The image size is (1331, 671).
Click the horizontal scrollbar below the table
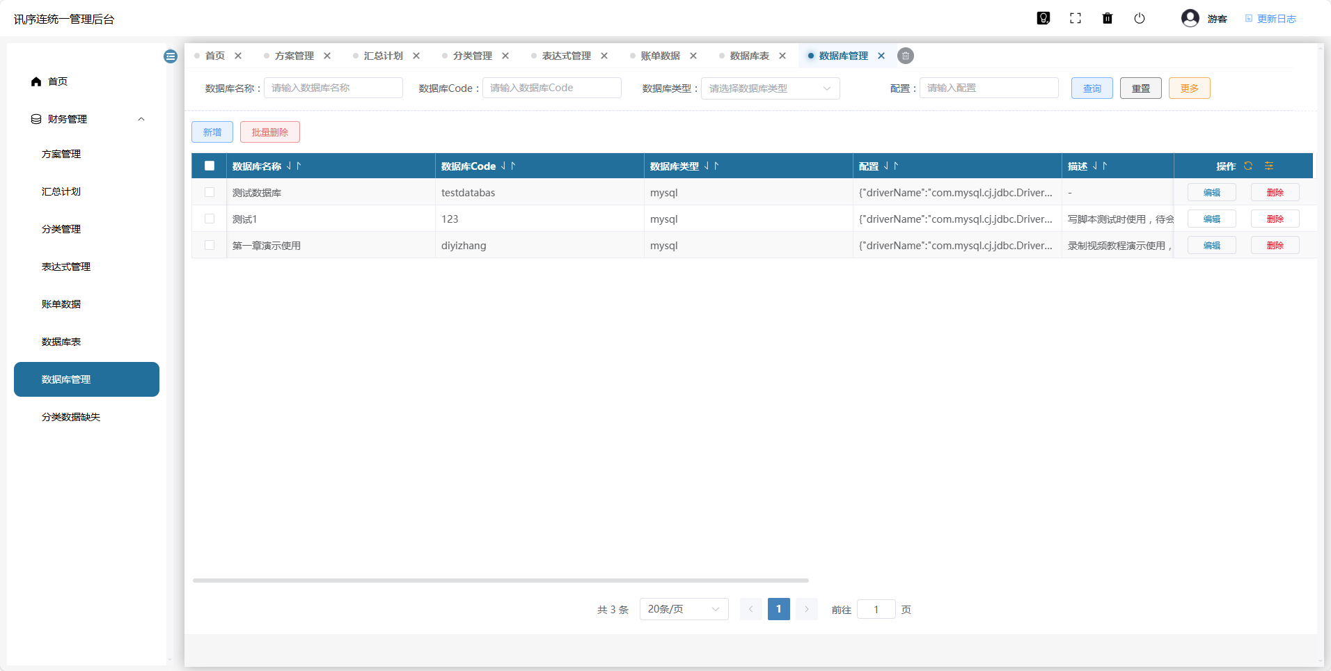[501, 580]
